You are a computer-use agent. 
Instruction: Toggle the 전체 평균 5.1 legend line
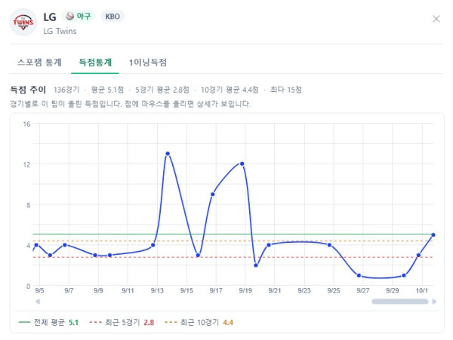point(48,323)
